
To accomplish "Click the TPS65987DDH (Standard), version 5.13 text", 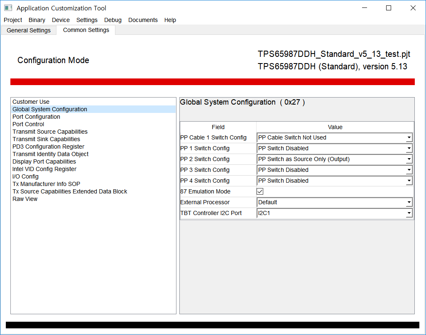I will click(x=333, y=66).
